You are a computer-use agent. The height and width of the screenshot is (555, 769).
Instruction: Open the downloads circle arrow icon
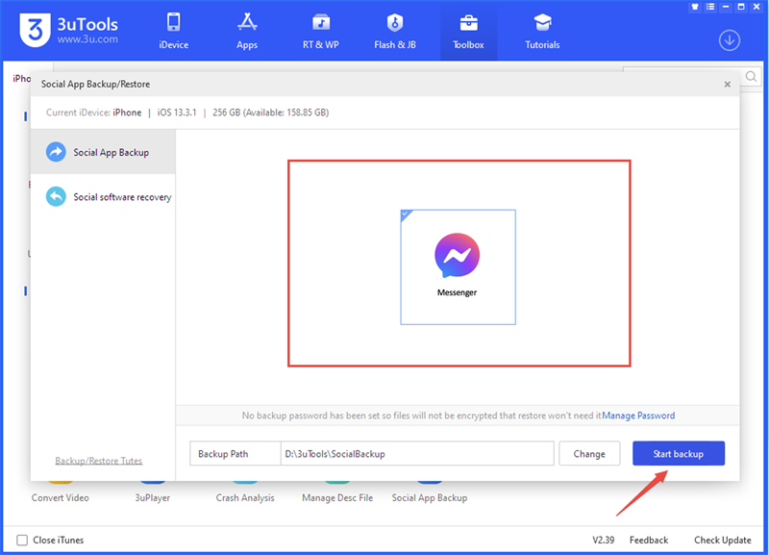730,40
